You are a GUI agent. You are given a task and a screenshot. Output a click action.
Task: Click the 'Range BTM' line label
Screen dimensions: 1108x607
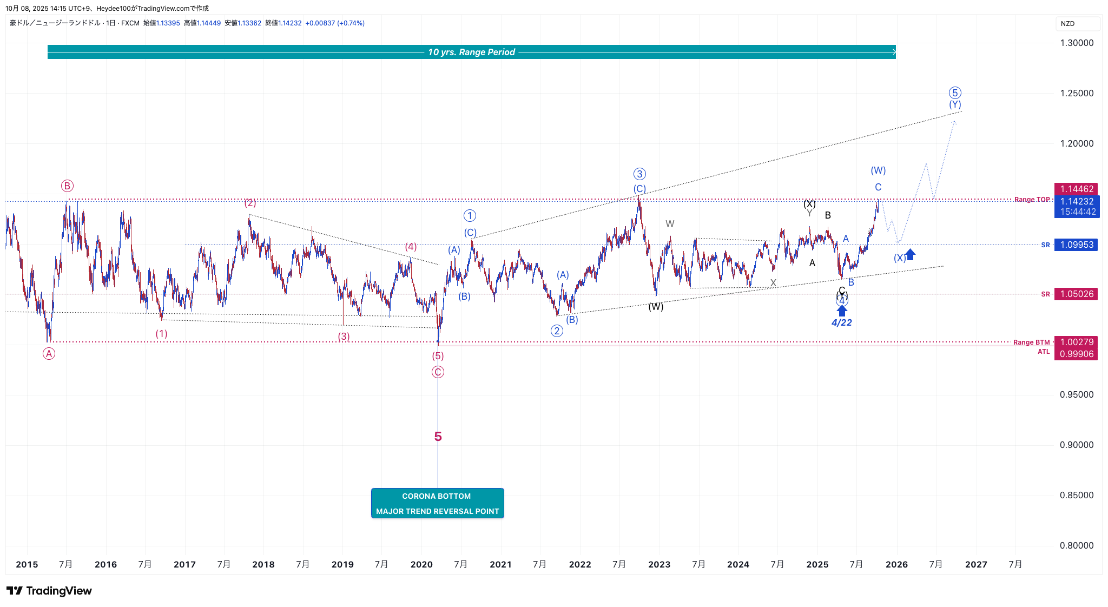pos(1031,342)
